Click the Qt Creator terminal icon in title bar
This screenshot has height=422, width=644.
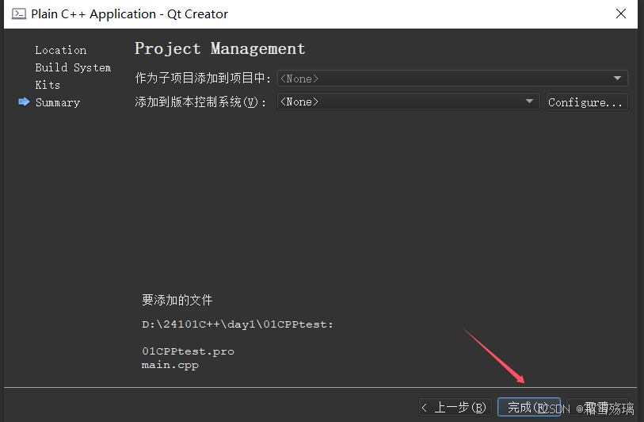pyautogui.click(x=19, y=14)
